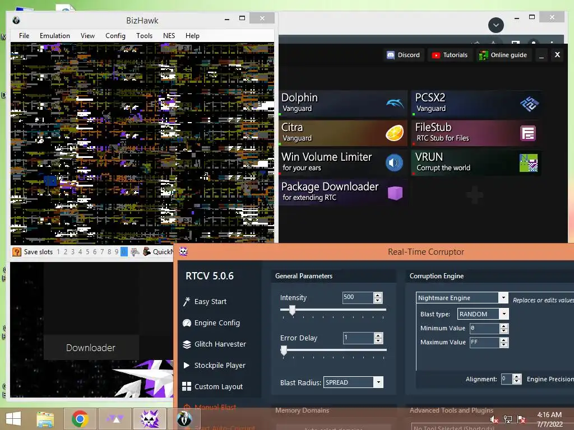Open BizHawk View menu
Image resolution: width=574 pixels, height=430 pixels.
[x=87, y=35]
